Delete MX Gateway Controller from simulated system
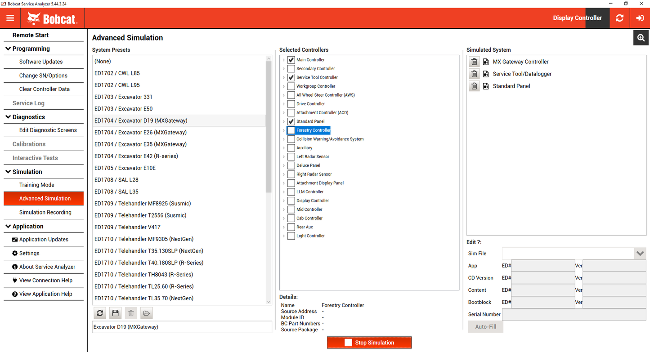 coord(474,62)
